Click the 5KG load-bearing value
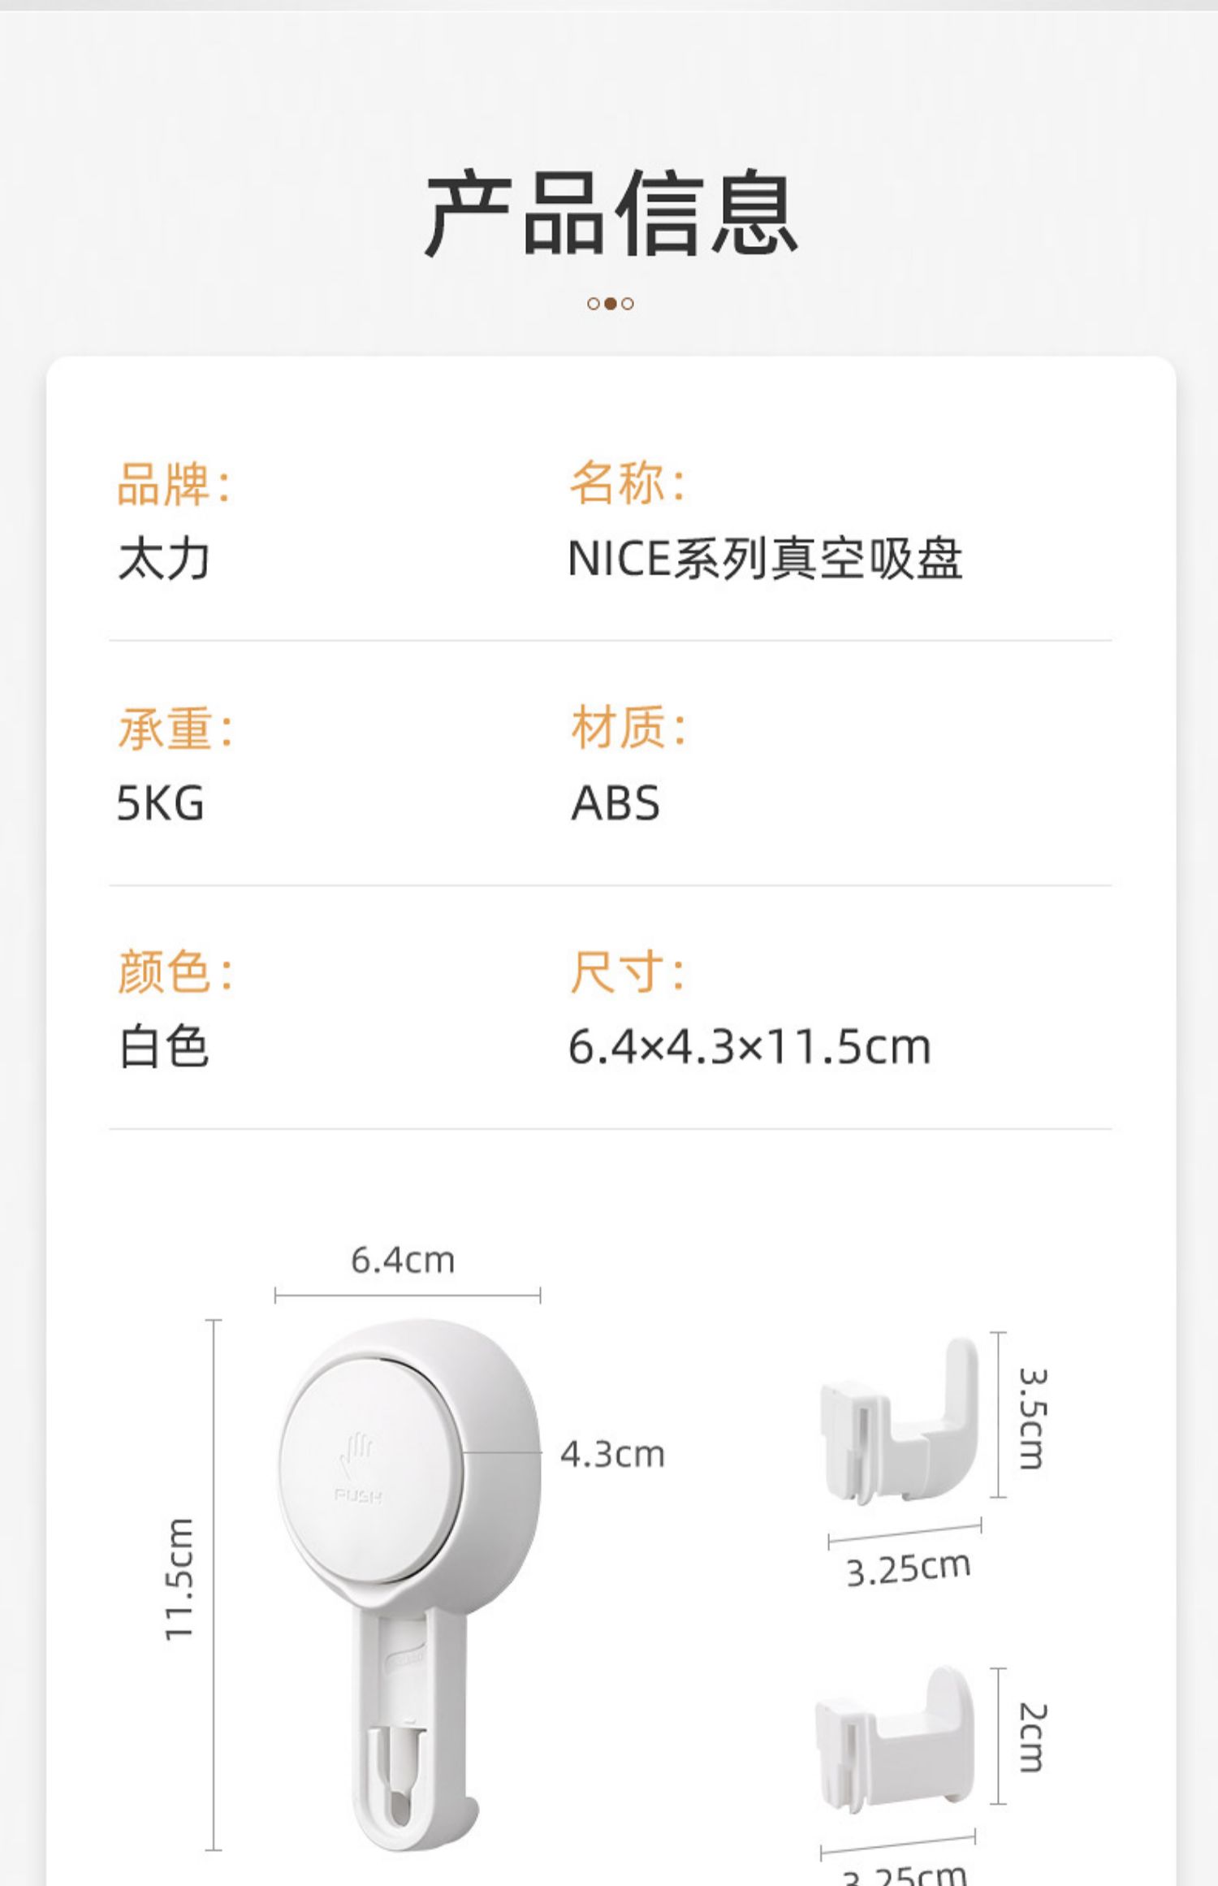The image size is (1218, 1886). click(161, 803)
